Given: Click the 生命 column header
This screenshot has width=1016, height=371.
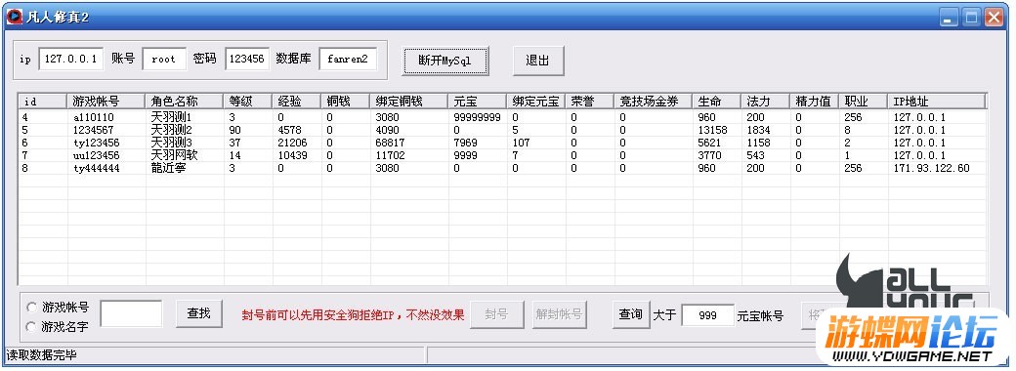Looking at the screenshot, I should click(717, 101).
